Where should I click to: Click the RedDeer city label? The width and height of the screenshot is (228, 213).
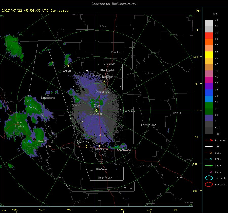coord(107,77)
